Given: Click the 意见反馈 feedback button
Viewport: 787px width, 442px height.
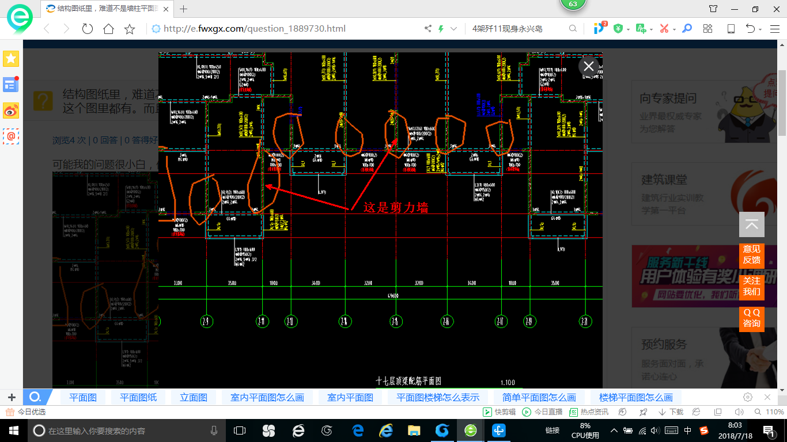Looking at the screenshot, I should 751,254.
